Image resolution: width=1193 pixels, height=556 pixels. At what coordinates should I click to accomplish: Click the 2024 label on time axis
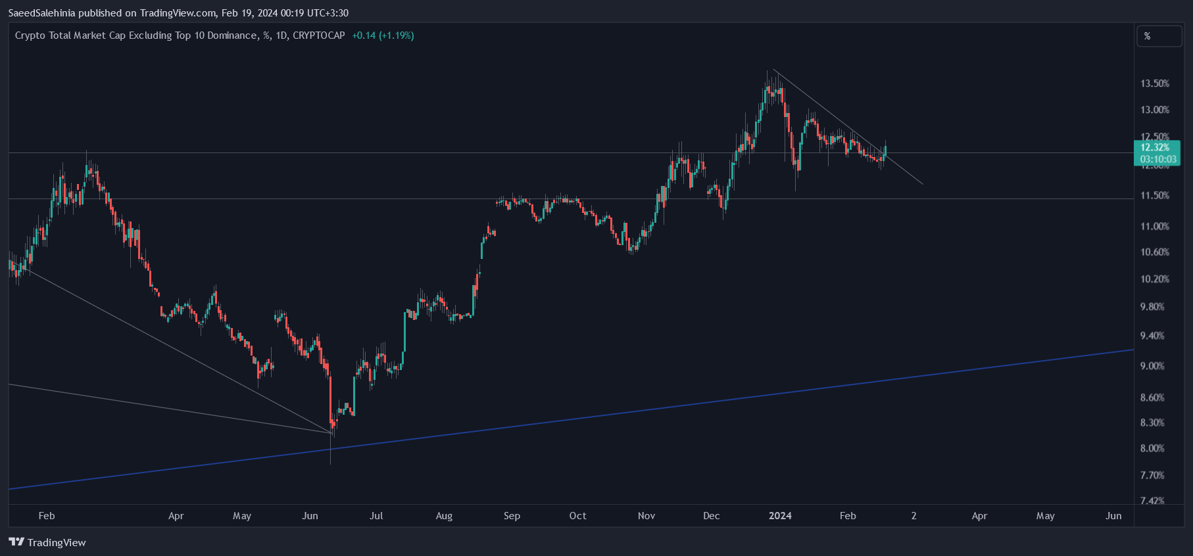780,516
